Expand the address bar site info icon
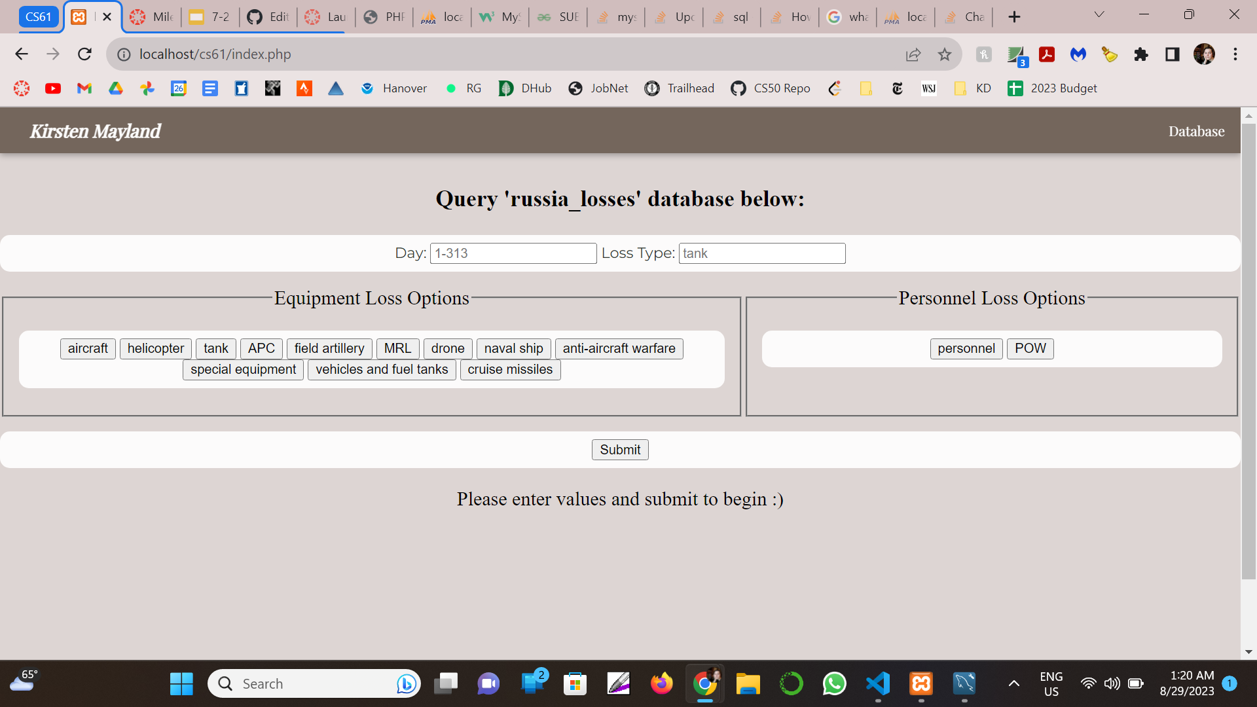The image size is (1257, 707). pos(121,54)
